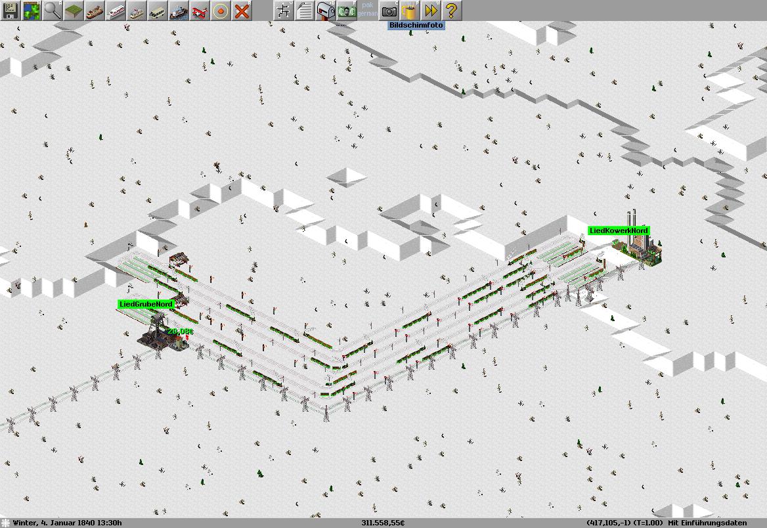Open the railway construction toolbar

click(95, 11)
